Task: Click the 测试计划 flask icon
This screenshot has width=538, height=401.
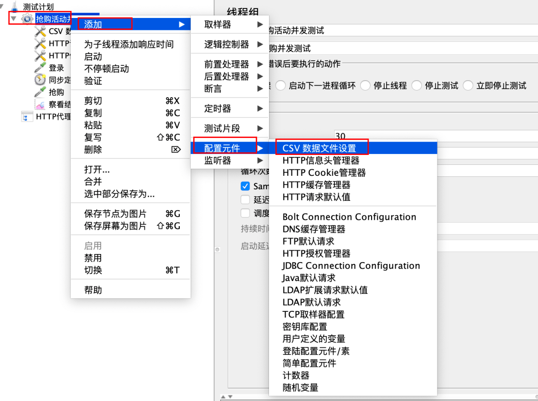Action: (x=15, y=6)
